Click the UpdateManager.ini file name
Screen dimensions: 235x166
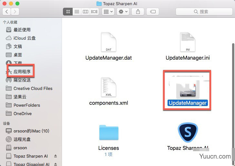point(188,58)
